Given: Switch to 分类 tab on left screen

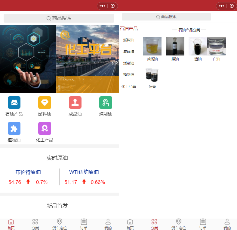Looking at the screenshot, I should pos(35,224).
